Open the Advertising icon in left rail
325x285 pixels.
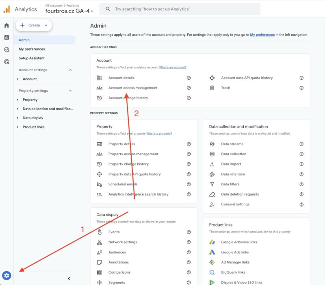click(x=6, y=62)
